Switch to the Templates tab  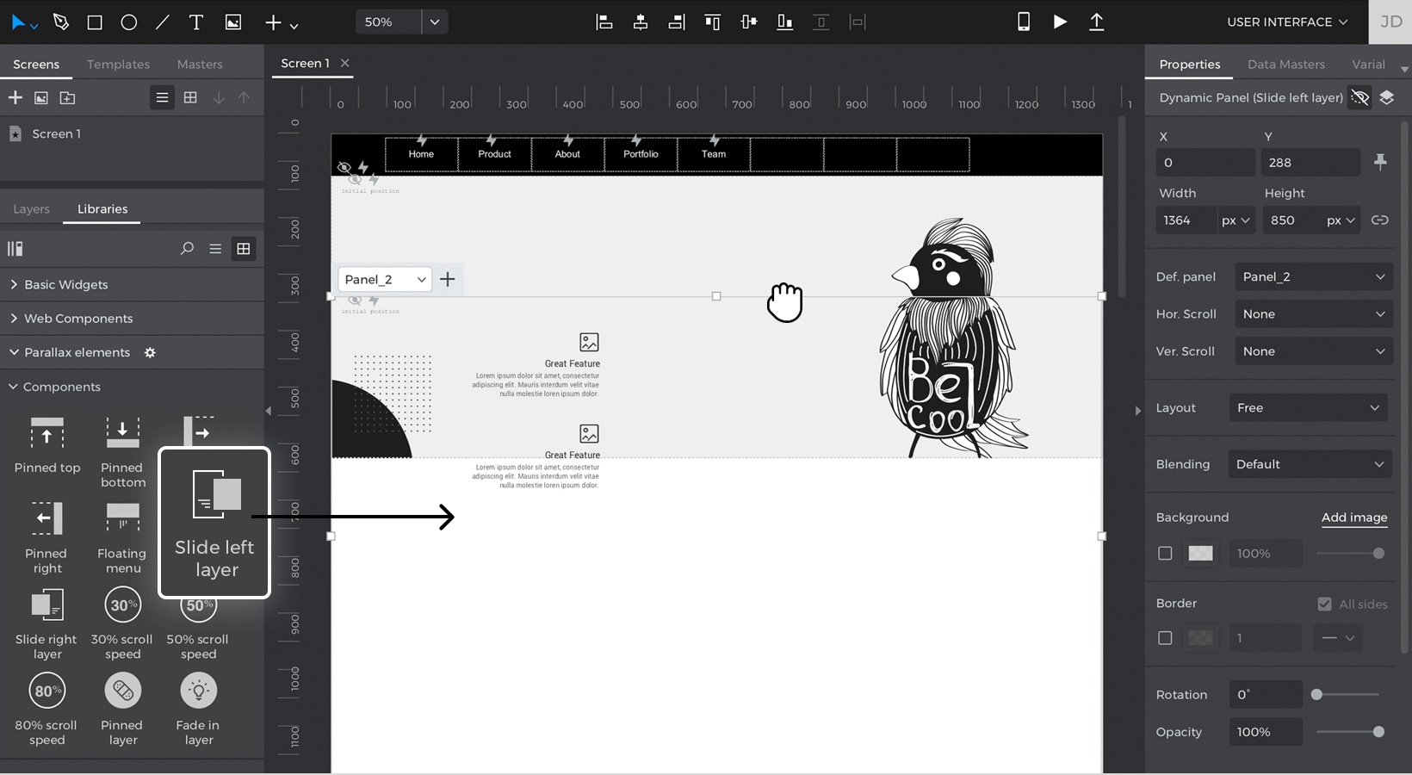118,65
